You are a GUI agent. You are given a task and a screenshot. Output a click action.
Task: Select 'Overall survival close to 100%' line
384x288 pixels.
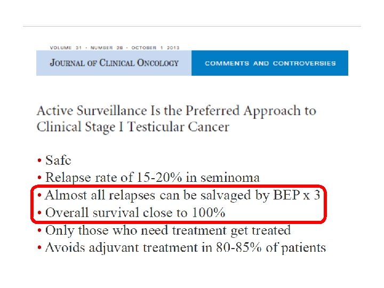[x=135, y=212]
